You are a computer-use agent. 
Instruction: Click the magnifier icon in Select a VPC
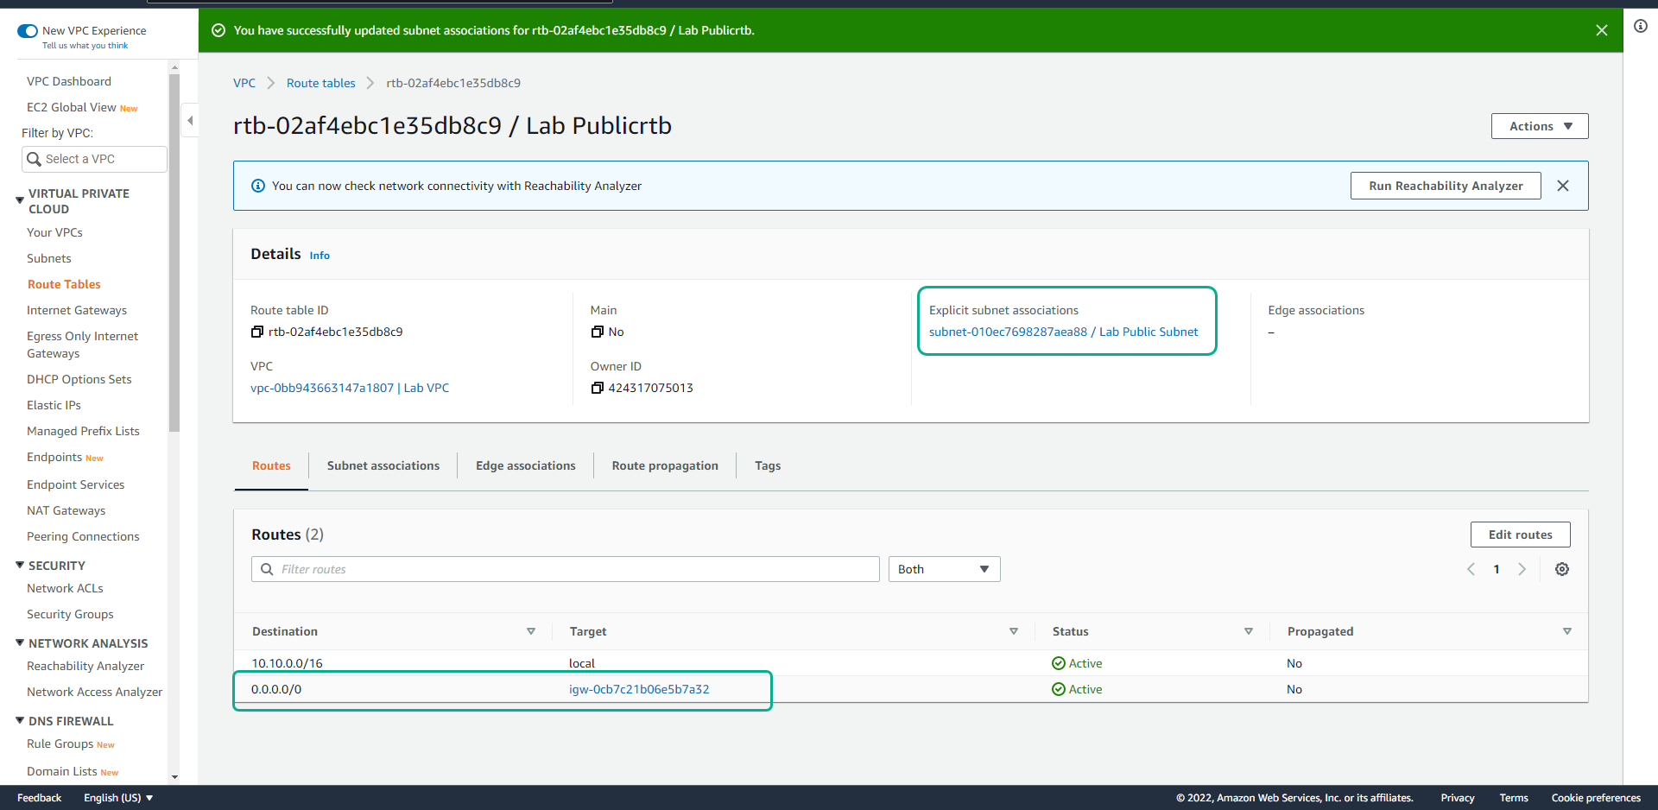(x=35, y=159)
